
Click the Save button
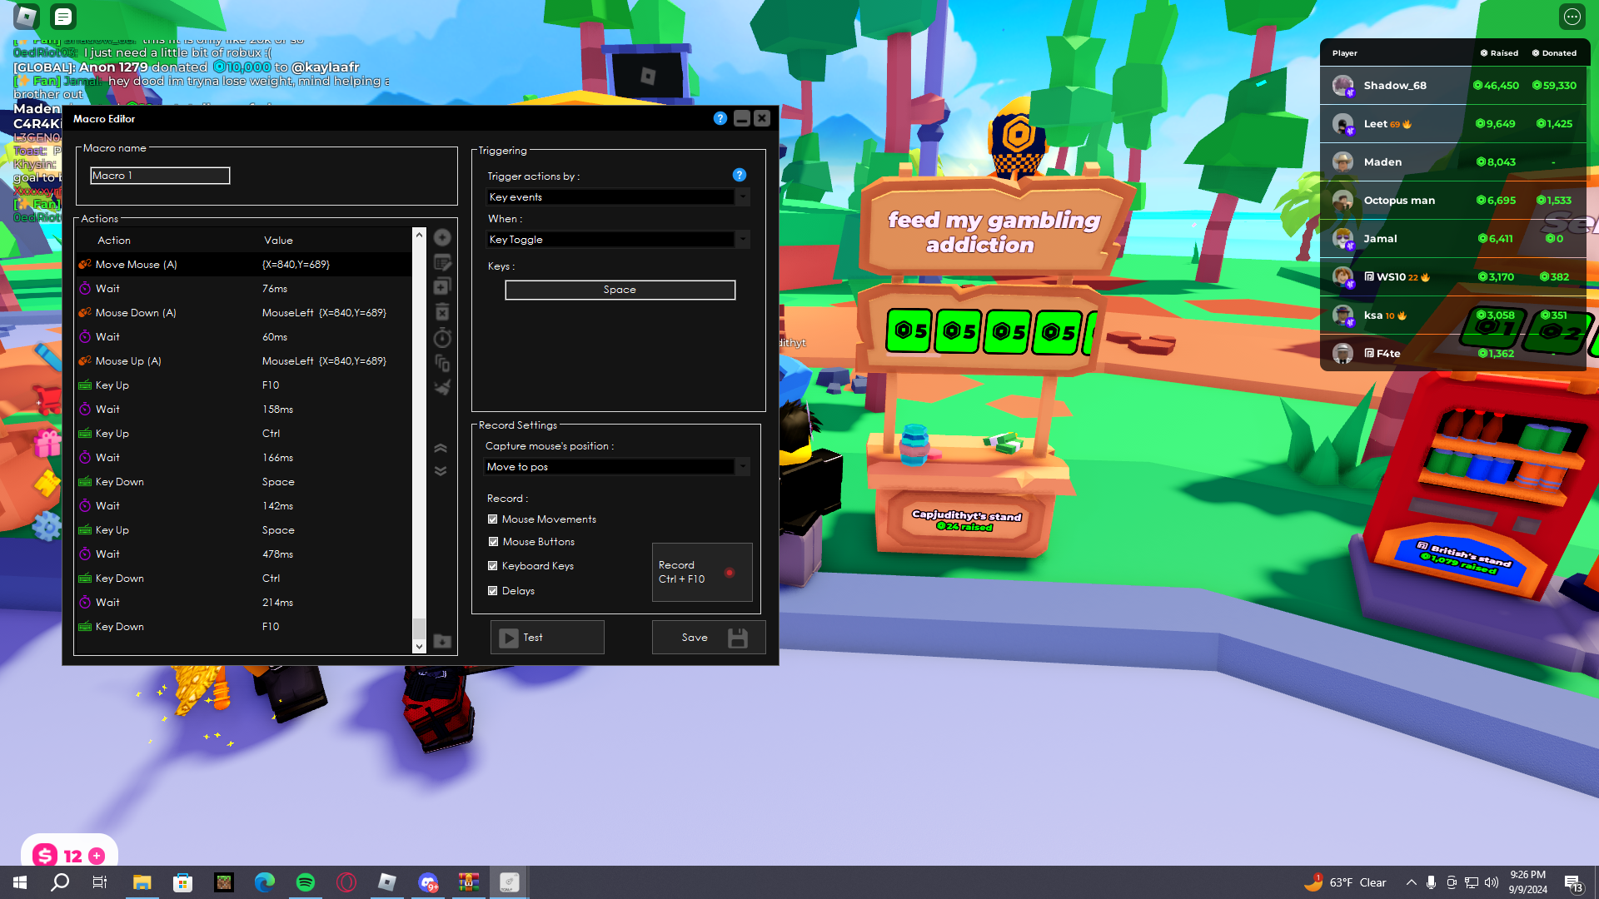(708, 638)
